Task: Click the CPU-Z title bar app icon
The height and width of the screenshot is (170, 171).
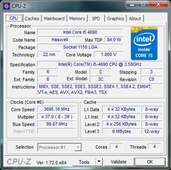Action: coord(7,6)
